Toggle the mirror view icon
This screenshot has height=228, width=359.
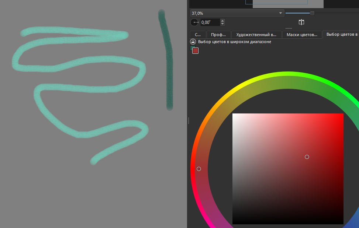tap(301, 22)
